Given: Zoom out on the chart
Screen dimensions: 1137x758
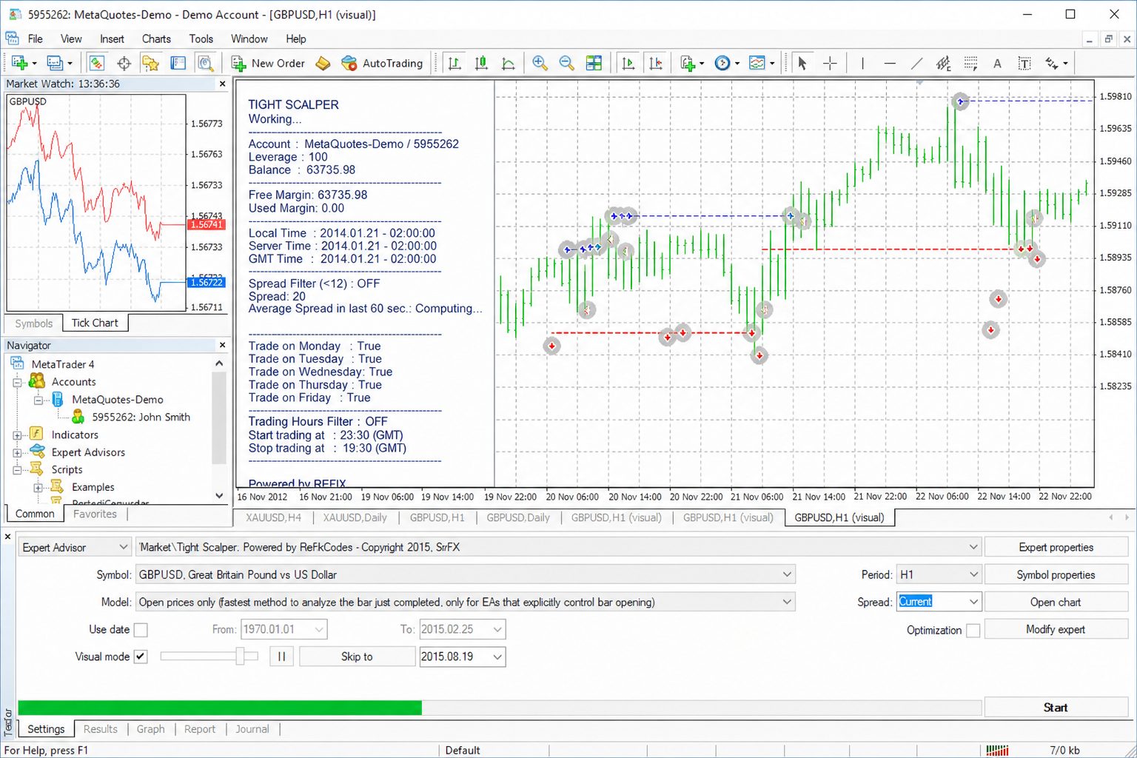Looking at the screenshot, I should pyautogui.click(x=567, y=63).
